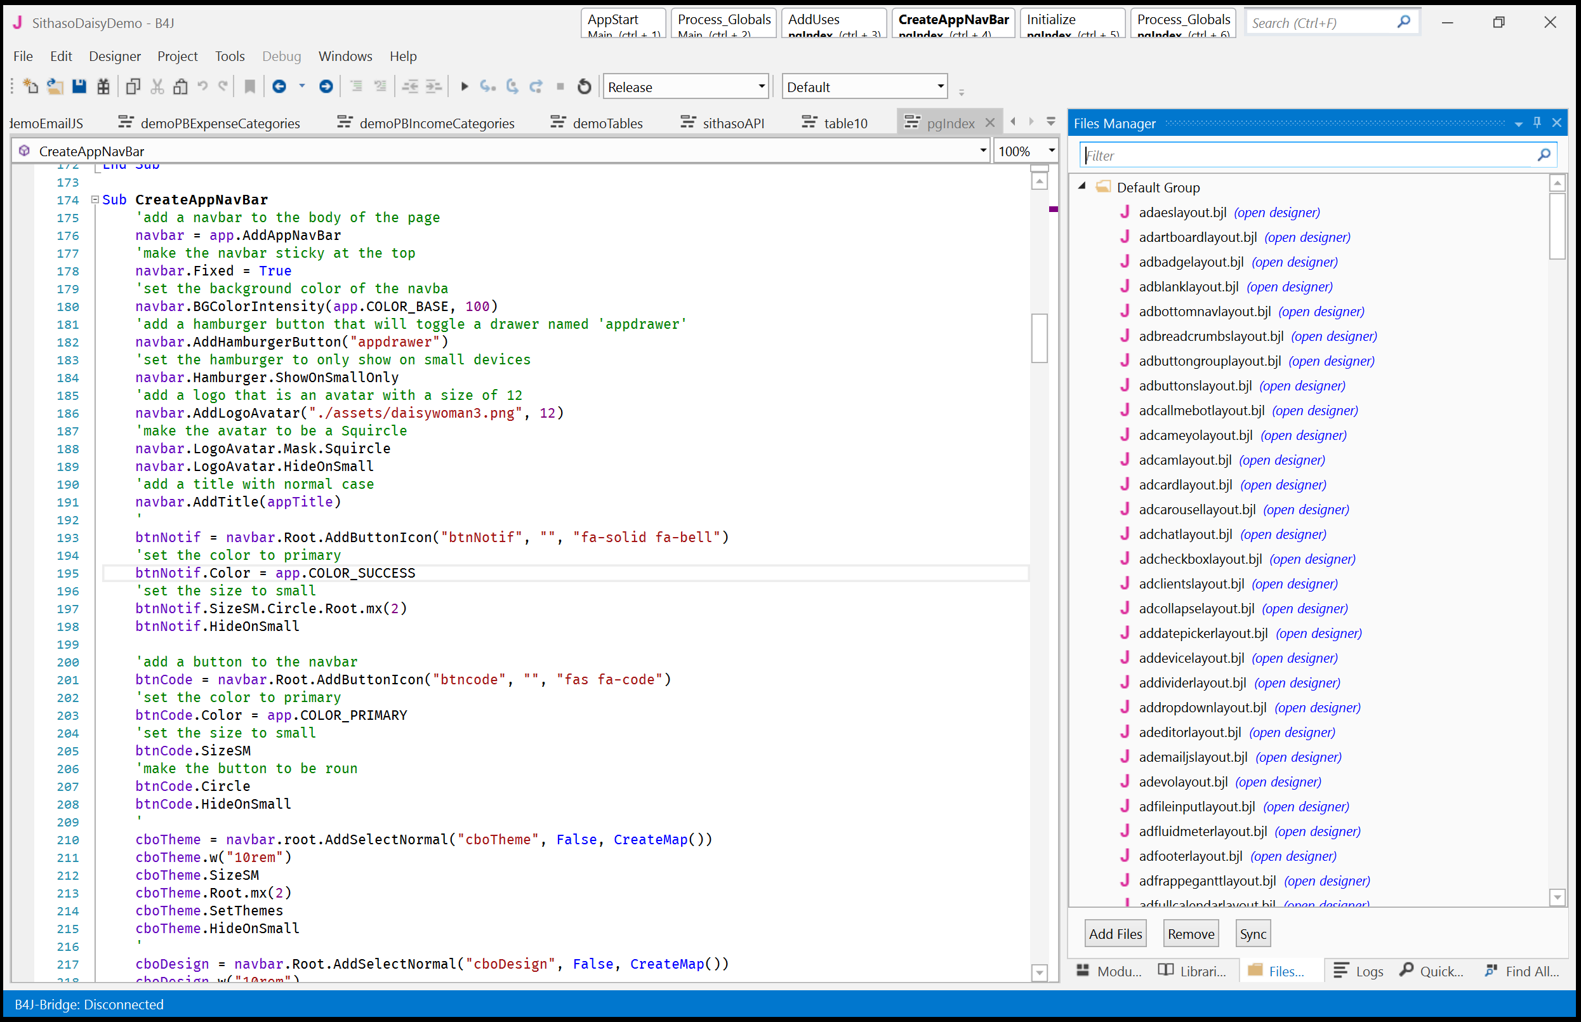
Task: Switch to the demoTables module tab
Action: tap(607, 123)
